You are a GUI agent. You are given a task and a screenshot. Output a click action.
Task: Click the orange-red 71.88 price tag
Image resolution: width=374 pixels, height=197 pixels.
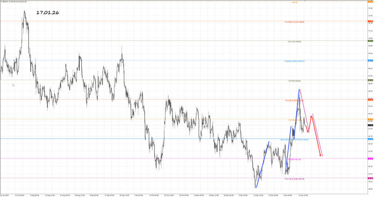370,21
